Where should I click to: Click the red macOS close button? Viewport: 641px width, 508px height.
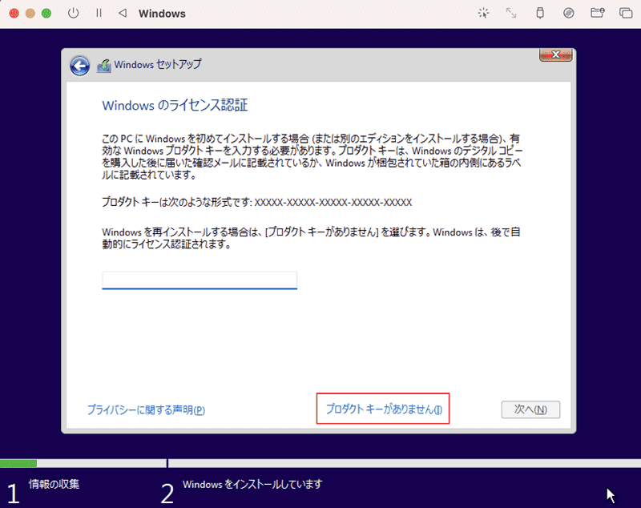coord(14,14)
